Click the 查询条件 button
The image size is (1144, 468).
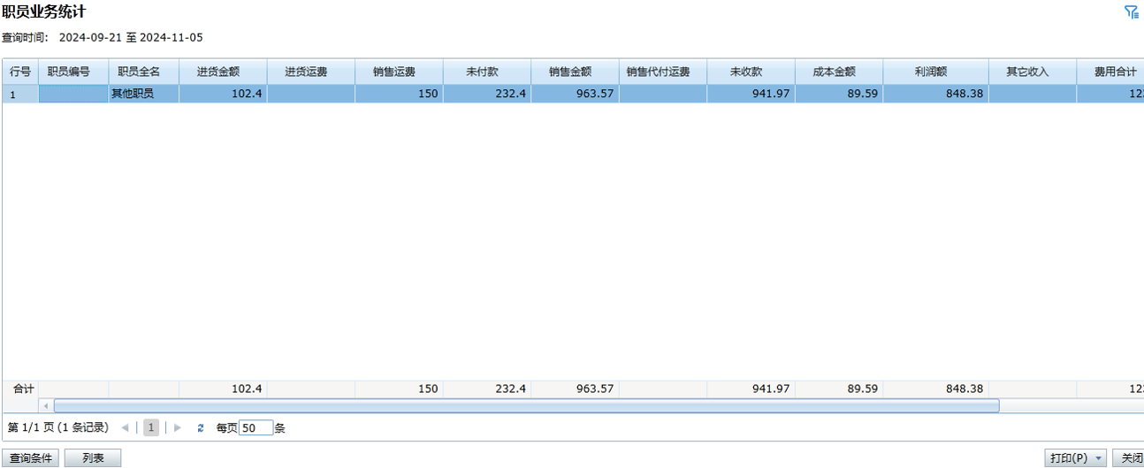tap(31, 458)
